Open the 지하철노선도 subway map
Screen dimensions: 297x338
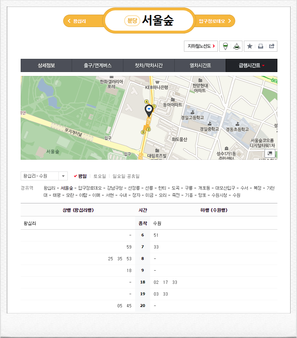point(201,46)
